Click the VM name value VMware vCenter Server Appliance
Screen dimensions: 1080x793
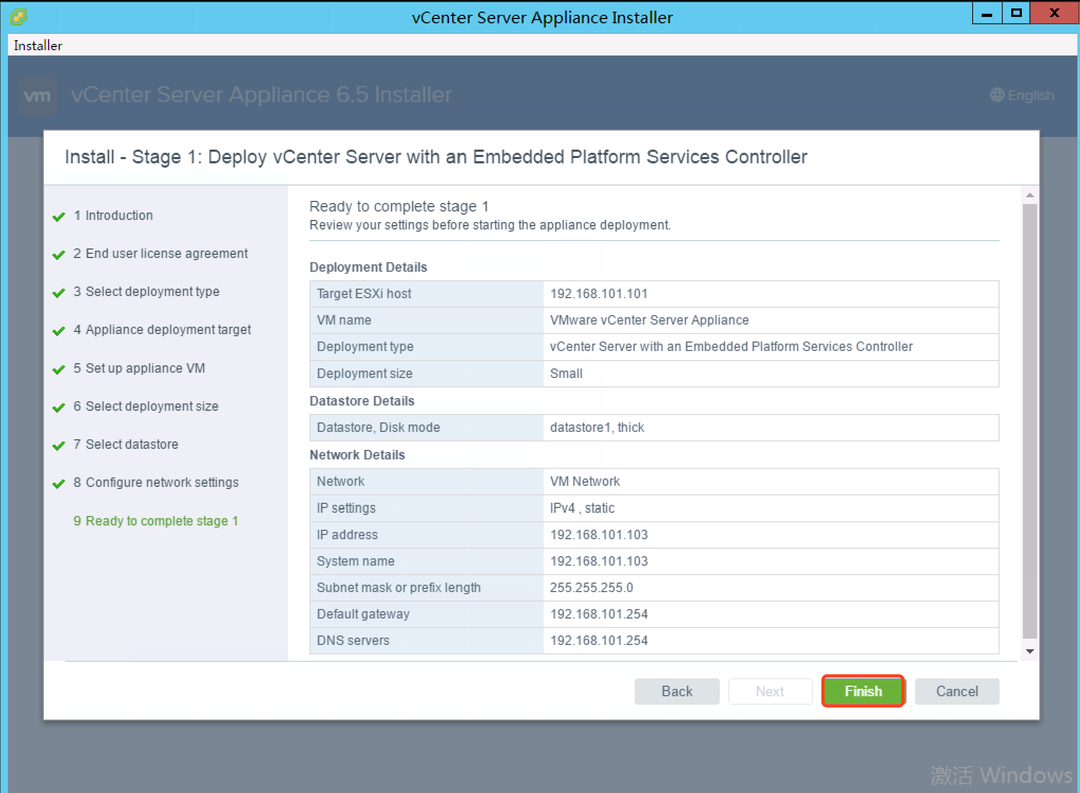649,320
